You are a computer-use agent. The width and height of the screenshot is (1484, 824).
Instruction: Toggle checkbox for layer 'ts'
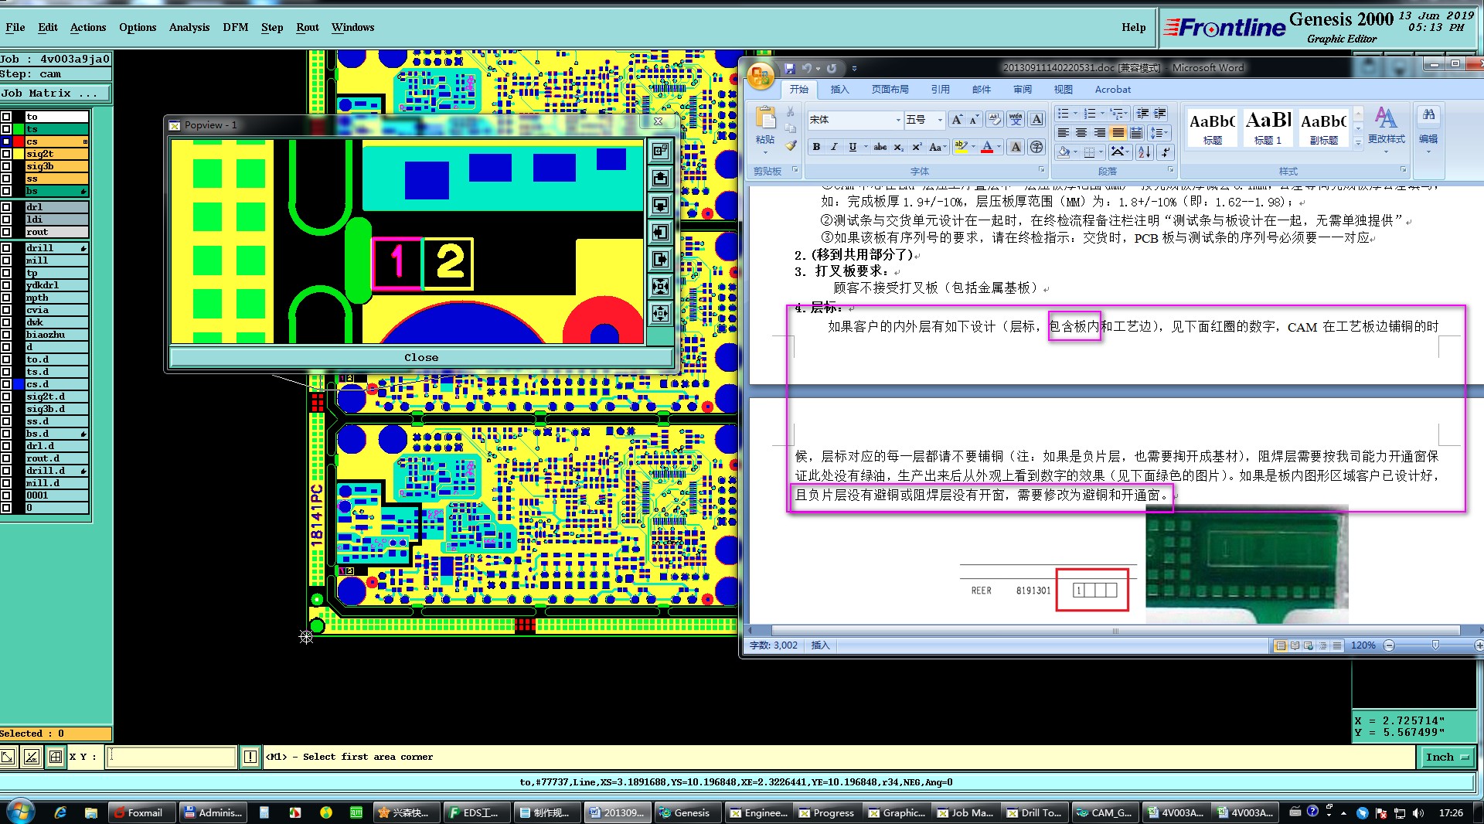tap(6, 129)
